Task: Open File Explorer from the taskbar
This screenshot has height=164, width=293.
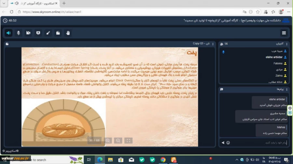Action: 110,159
